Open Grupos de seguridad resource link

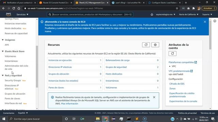click(116, 67)
